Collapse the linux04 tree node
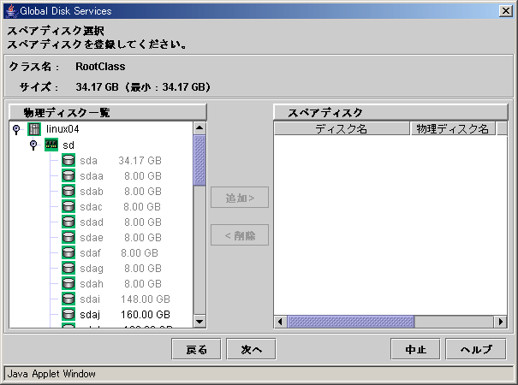 coord(16,129)
